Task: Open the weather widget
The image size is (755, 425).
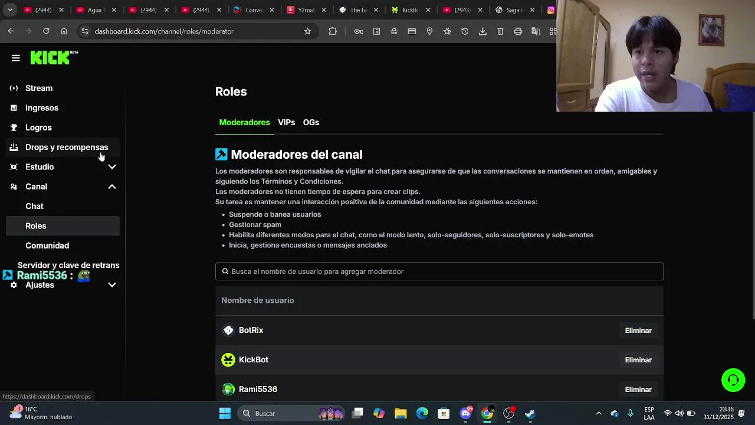Action: click(x=41, y=413)
